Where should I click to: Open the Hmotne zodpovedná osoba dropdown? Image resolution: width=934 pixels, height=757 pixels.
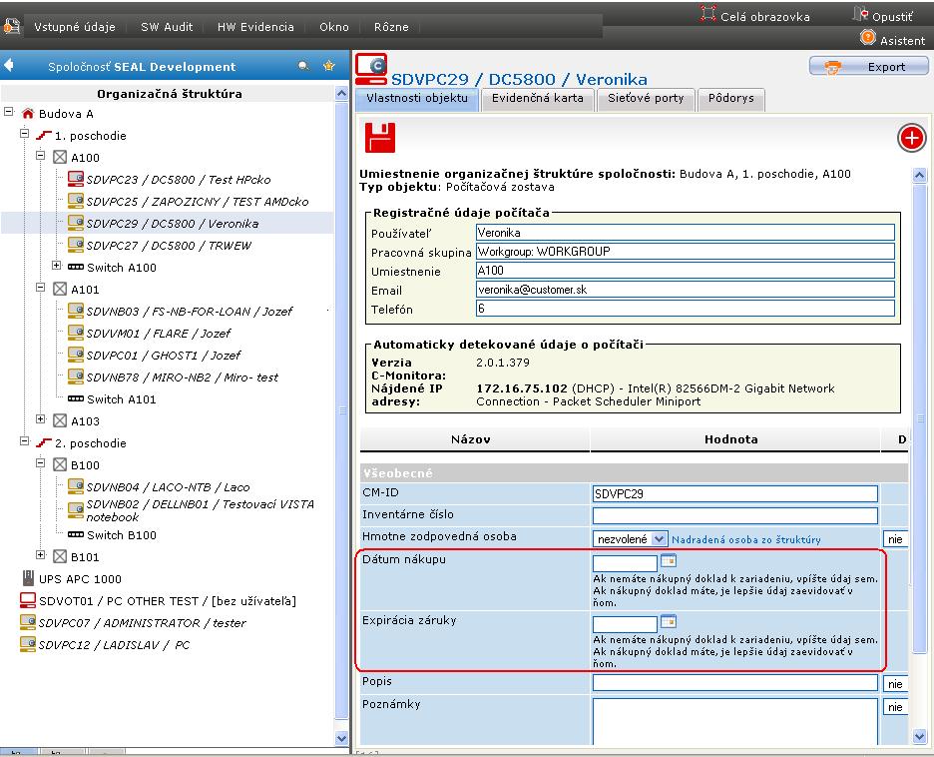pyautogui.click(x=659, y=539)
